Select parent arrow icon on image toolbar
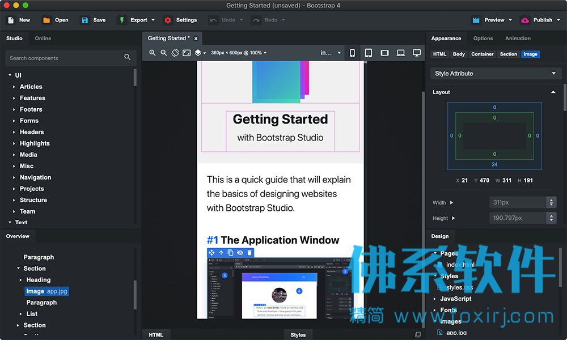Image resolution: width=567 pixels, height=340 pixels. point(221,253)
